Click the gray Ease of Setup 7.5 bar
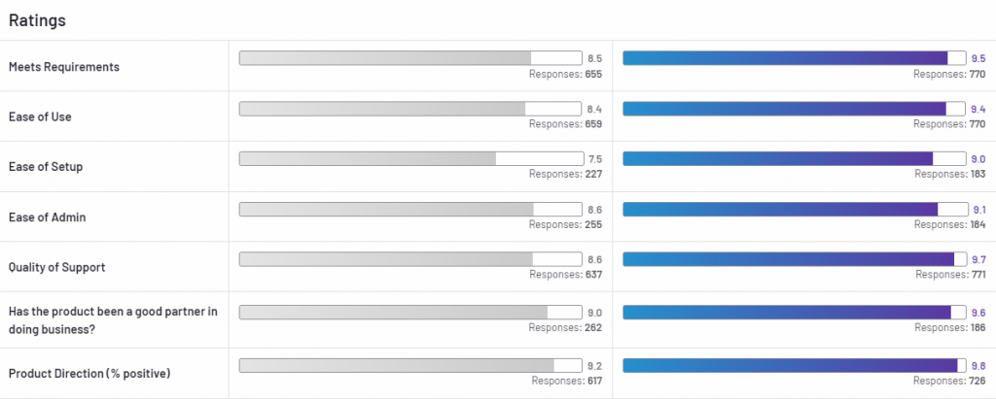Screen dimensions: 996x399 coord(409,158)
